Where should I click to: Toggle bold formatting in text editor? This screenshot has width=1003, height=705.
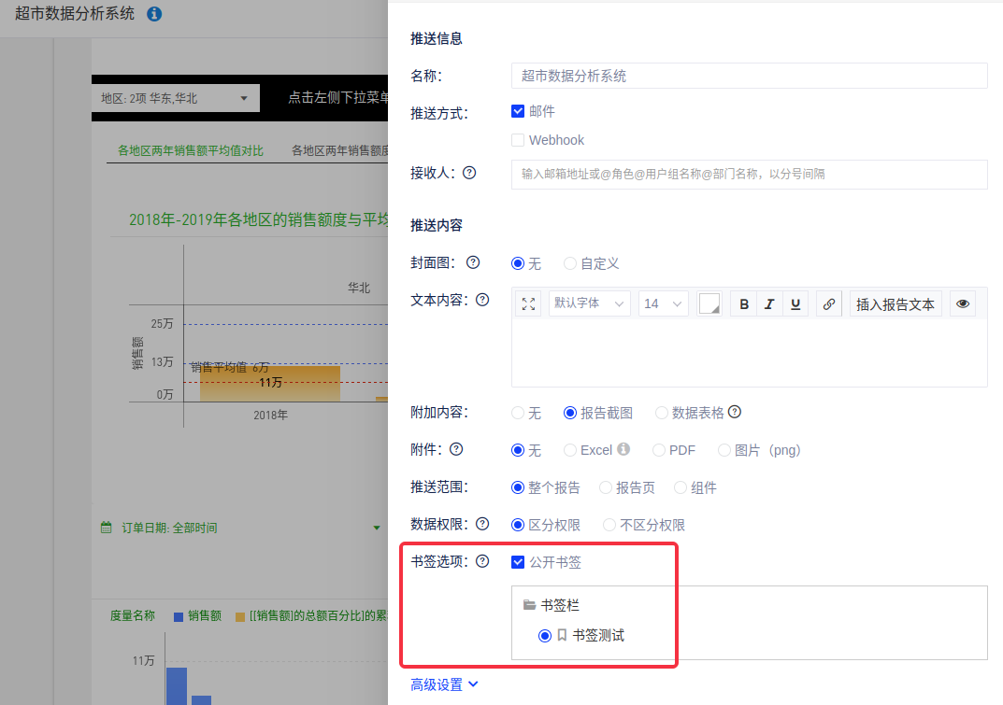pos(744,303)
